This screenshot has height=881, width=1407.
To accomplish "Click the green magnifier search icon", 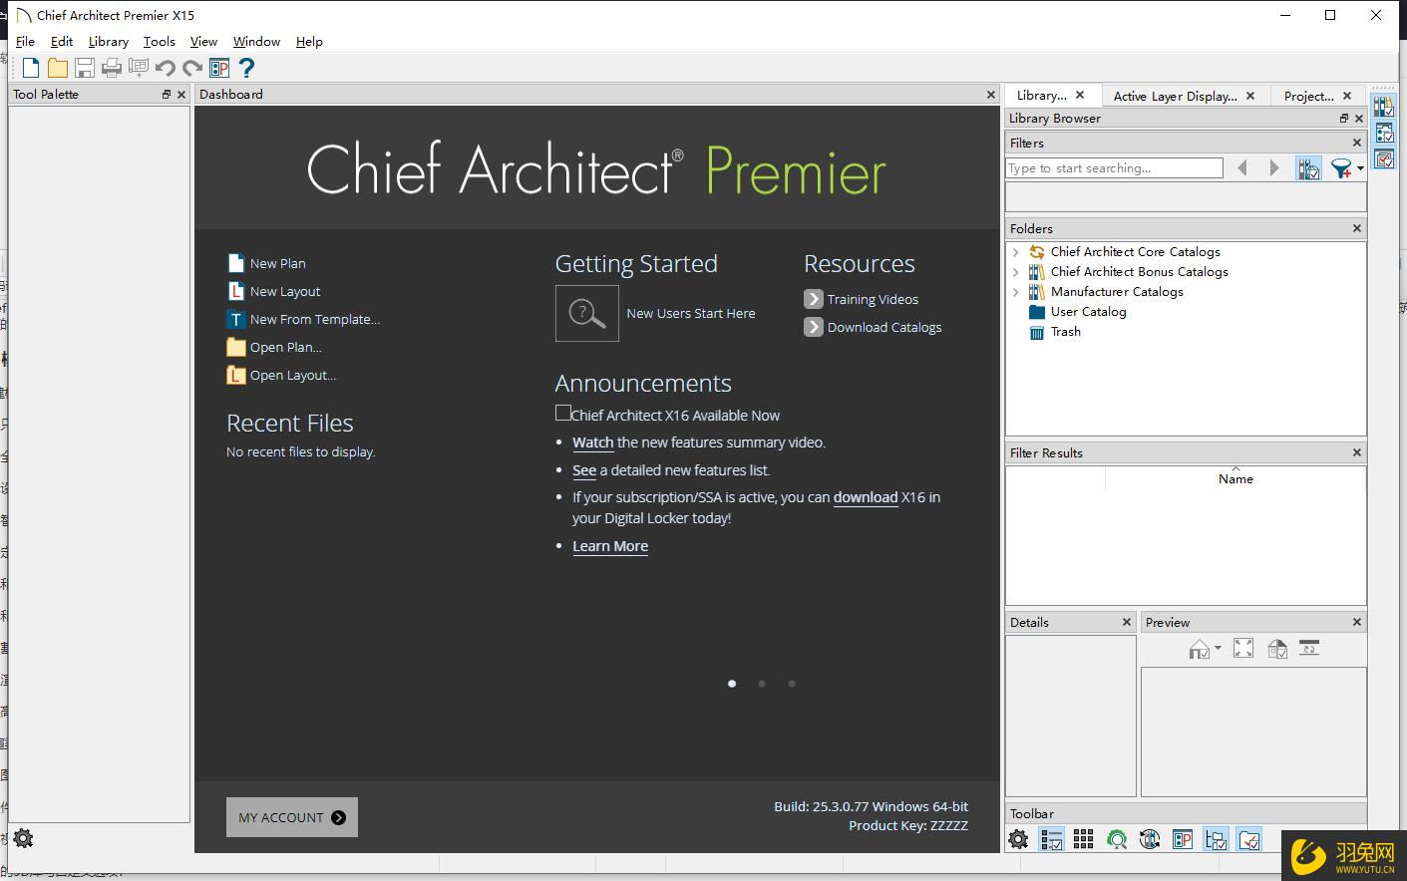I will (x=1117, y=839).
